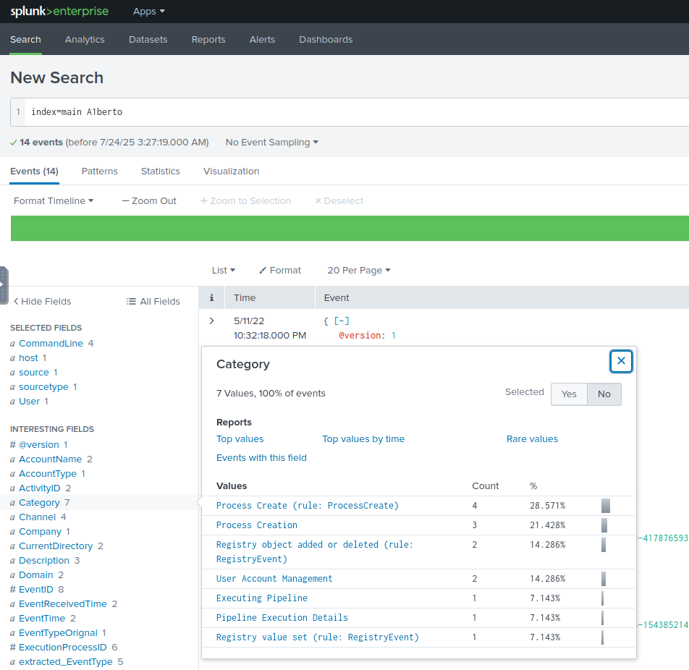Screen dimensions: 689x670
Task: Click the Format button with pencil
Action: tap(280, 270)
